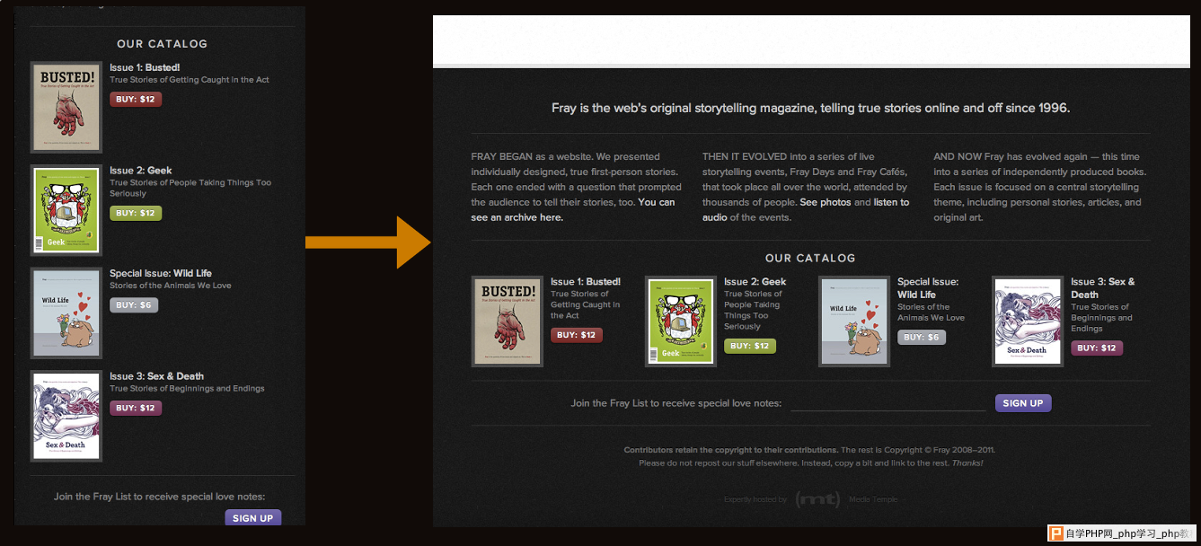Buy Wild Life for $6 in the narrow layout
This screenshot has width=1201, height=546.
(134, 305)
